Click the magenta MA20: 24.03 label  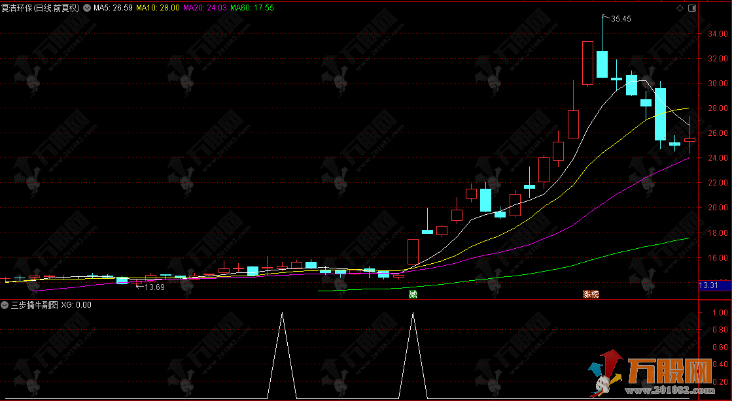point(205,8)
